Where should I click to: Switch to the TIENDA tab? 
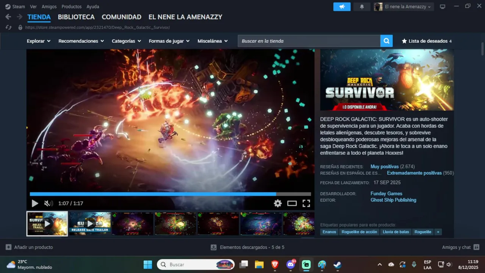39,17
